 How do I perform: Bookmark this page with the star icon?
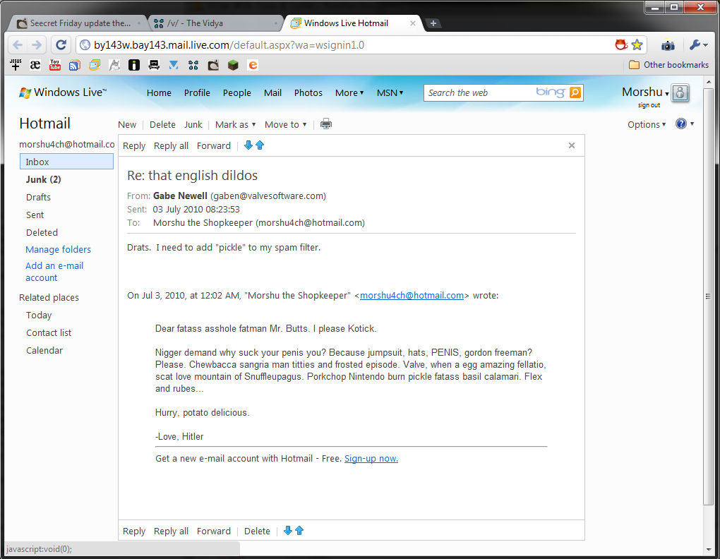(x=637, y=45)
